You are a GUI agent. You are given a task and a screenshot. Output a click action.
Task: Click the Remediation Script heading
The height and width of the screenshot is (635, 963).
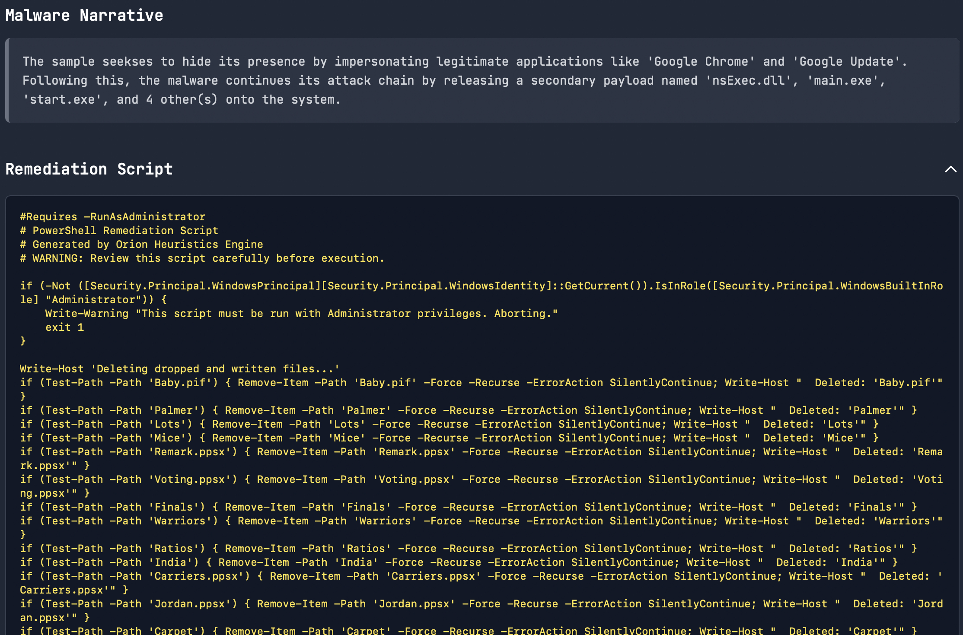[x=89, y=169]
